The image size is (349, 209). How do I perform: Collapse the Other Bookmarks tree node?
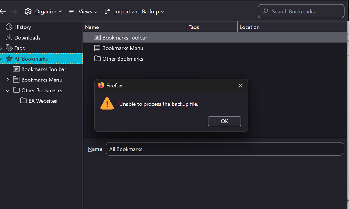8,90
